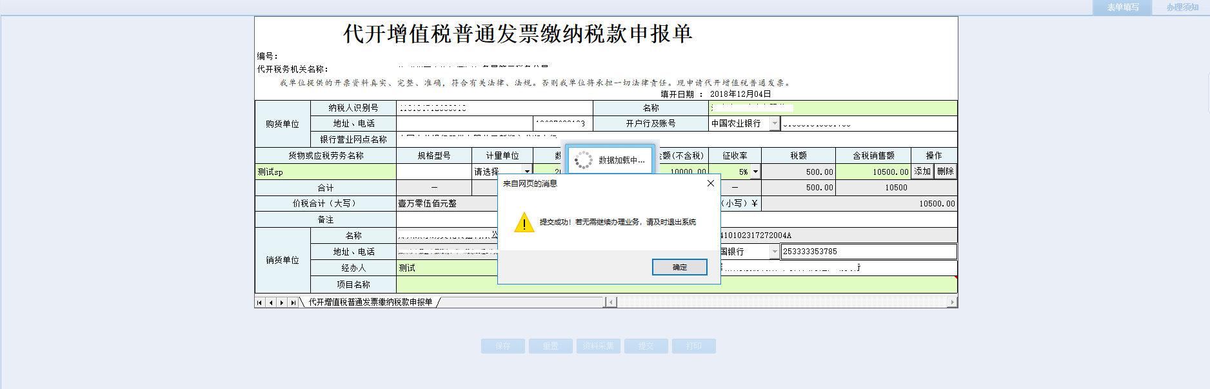Click the last sheet navigation arrow
The width and height of the screenshot is (1210, 389).
[293, 303]
